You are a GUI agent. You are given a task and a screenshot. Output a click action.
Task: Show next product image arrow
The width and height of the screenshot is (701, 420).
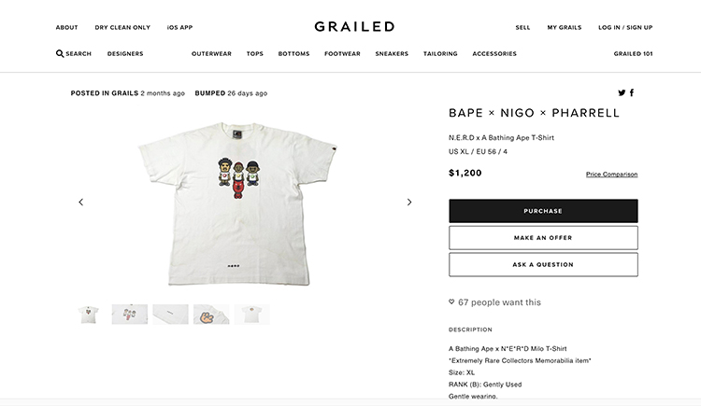(408, 203)
